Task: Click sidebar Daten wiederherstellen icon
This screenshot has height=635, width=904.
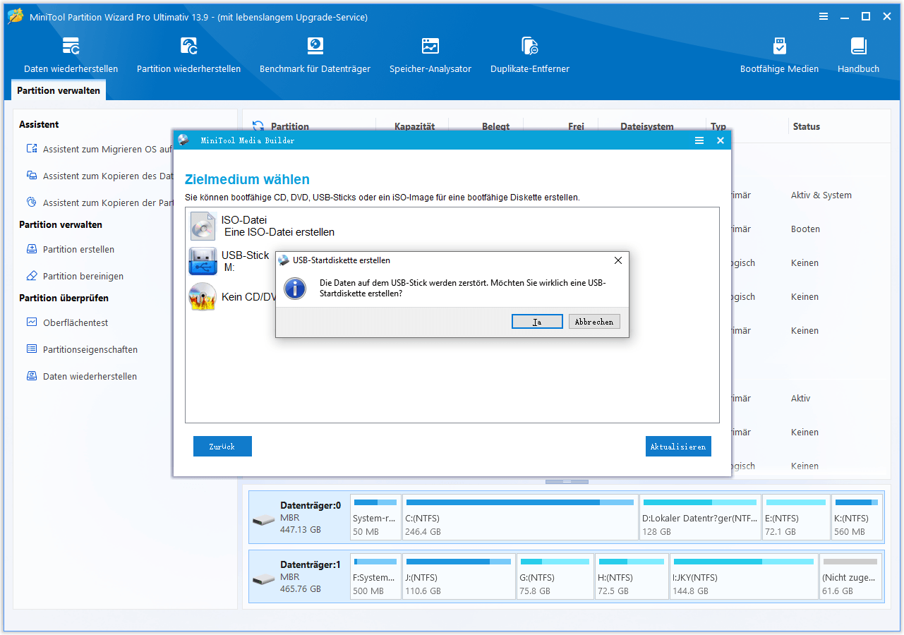Action: (x=31, y=376)
